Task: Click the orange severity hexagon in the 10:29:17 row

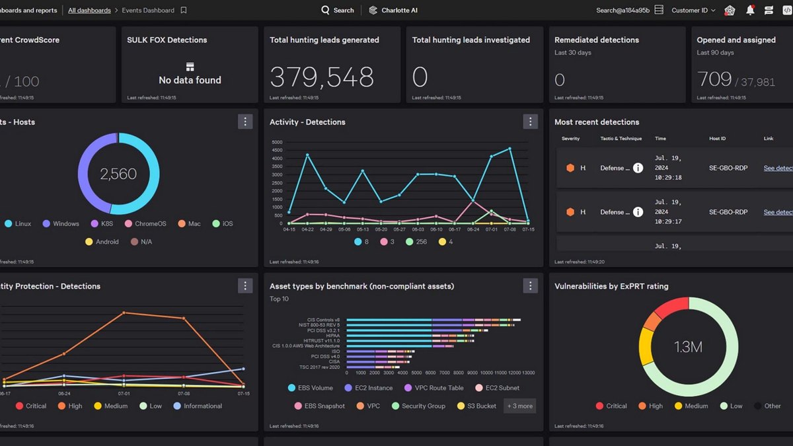Action: tap(570, 212)
